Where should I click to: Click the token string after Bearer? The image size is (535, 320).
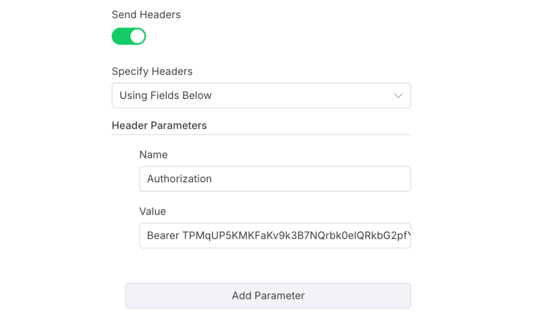[291, 235]
